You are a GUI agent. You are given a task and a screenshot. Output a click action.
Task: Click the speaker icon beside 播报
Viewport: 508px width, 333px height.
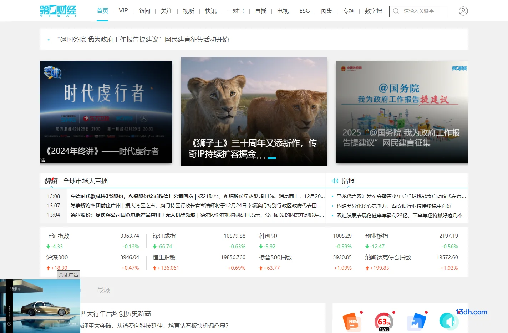(x=335, y=181)
